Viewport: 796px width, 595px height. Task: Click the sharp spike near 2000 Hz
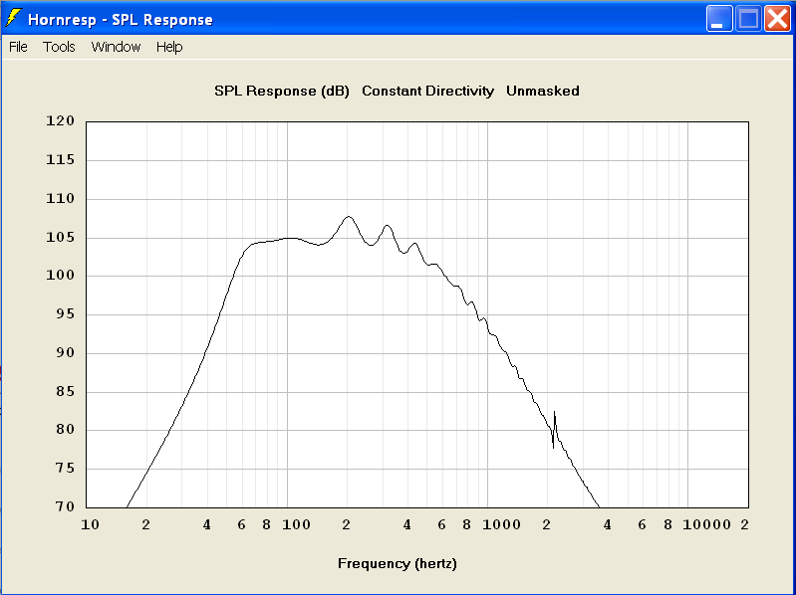[554, 430]
